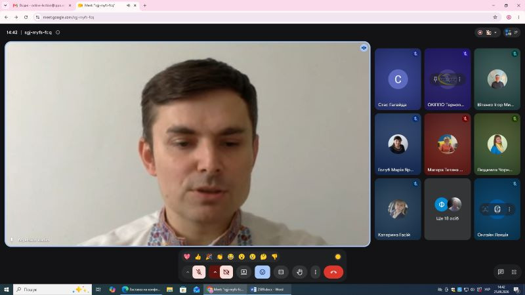This screenshot has width=525, height=295.
Task: Toggle the disabled camera button
Action: click(226, 272)
